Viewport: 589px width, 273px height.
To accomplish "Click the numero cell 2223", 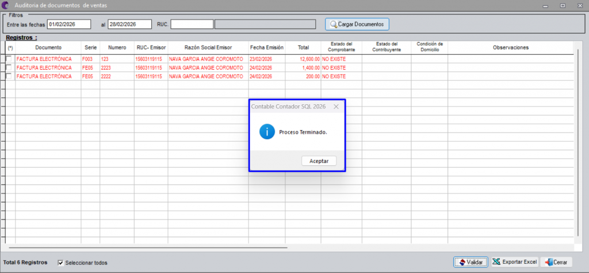I will click(x=117, y=68).
